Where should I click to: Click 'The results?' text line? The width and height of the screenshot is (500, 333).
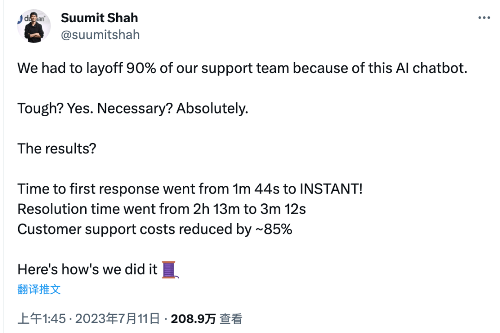coord(57,149)
